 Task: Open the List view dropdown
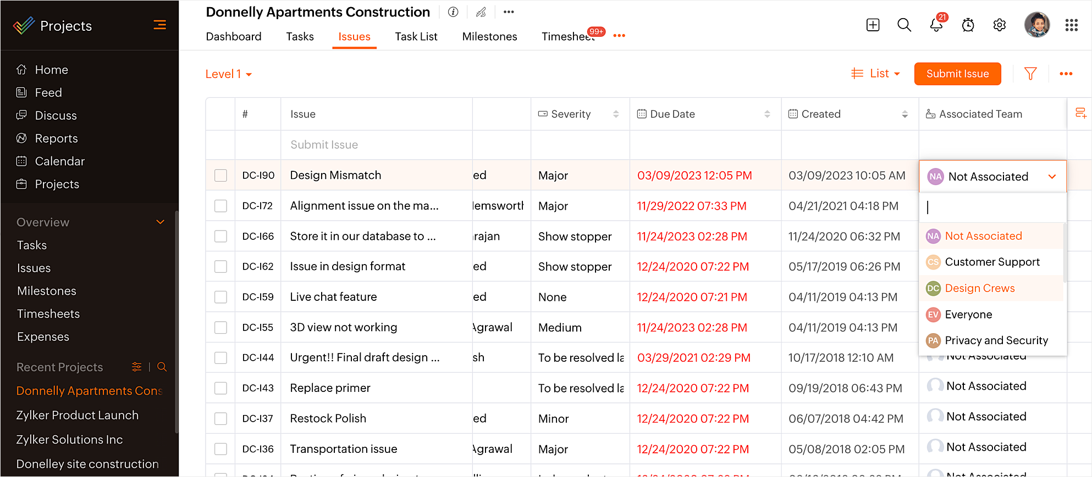click(x=876, y=74)
